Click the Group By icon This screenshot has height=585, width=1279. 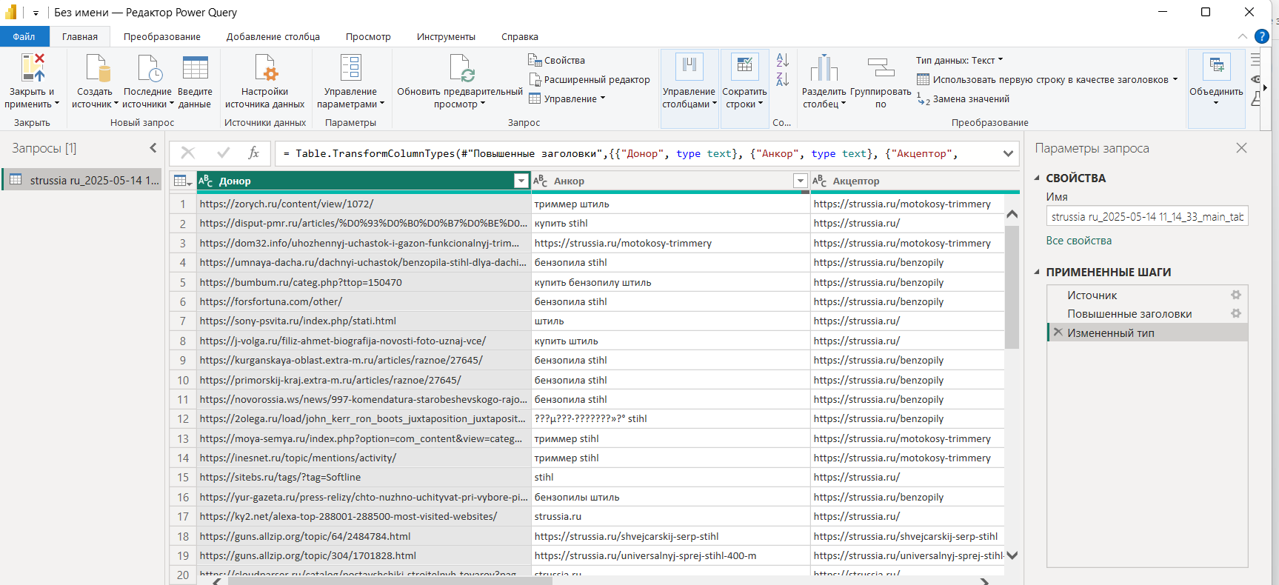[x=881, y=68]
